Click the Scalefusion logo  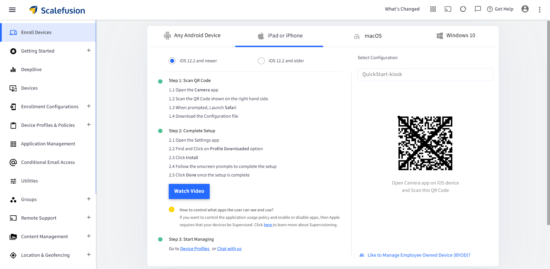coord(57,10)
